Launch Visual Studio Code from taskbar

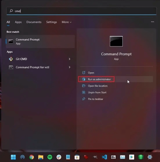pyautogui.click(x=104, y=157)
